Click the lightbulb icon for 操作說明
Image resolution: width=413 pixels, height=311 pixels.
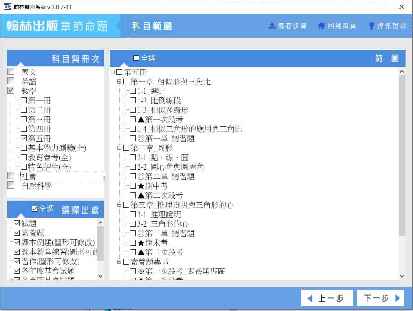tap(371, 26)
